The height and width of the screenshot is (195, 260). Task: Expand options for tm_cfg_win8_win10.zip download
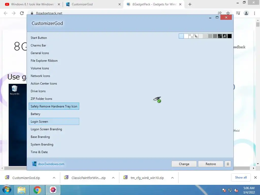(172, 178)
